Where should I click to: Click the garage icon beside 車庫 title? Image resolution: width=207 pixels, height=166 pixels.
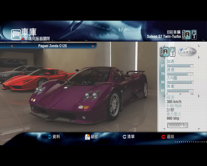[16, 34]
